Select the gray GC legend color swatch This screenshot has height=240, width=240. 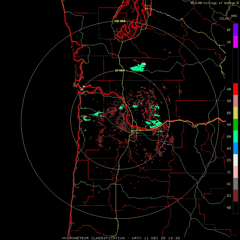235,184
